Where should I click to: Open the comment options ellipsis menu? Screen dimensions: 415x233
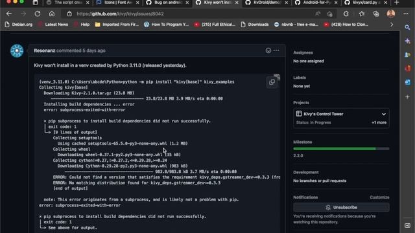tap(276, 50)
